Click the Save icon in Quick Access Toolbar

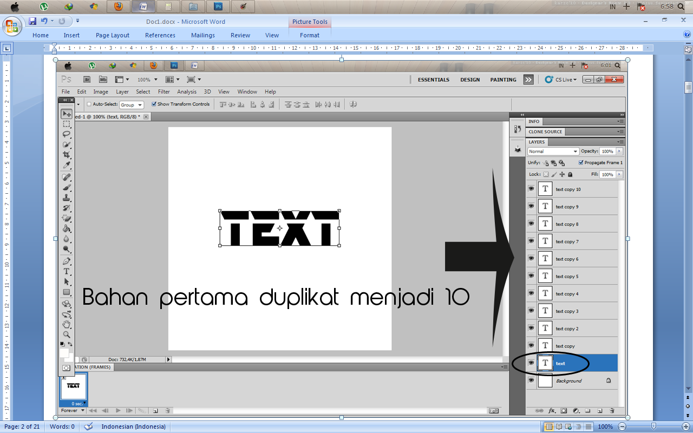point(32,21)
